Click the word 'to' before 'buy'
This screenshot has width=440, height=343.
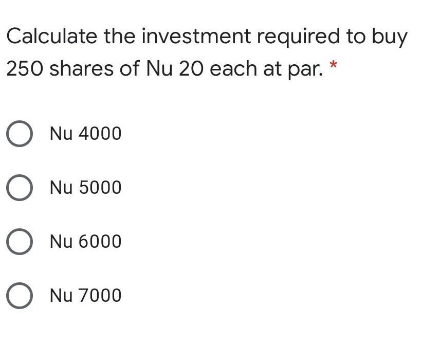pyautogui.click(x=356, y=37)
